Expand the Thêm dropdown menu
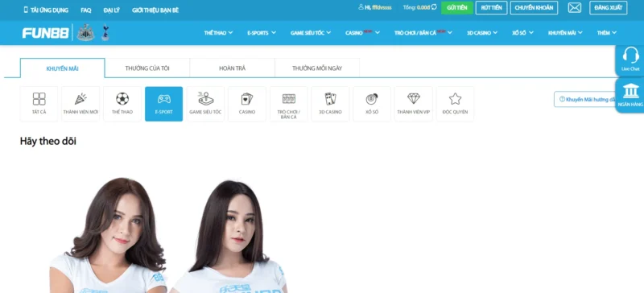Viewport: 644px width, 293px height. [x=607, y=33]
